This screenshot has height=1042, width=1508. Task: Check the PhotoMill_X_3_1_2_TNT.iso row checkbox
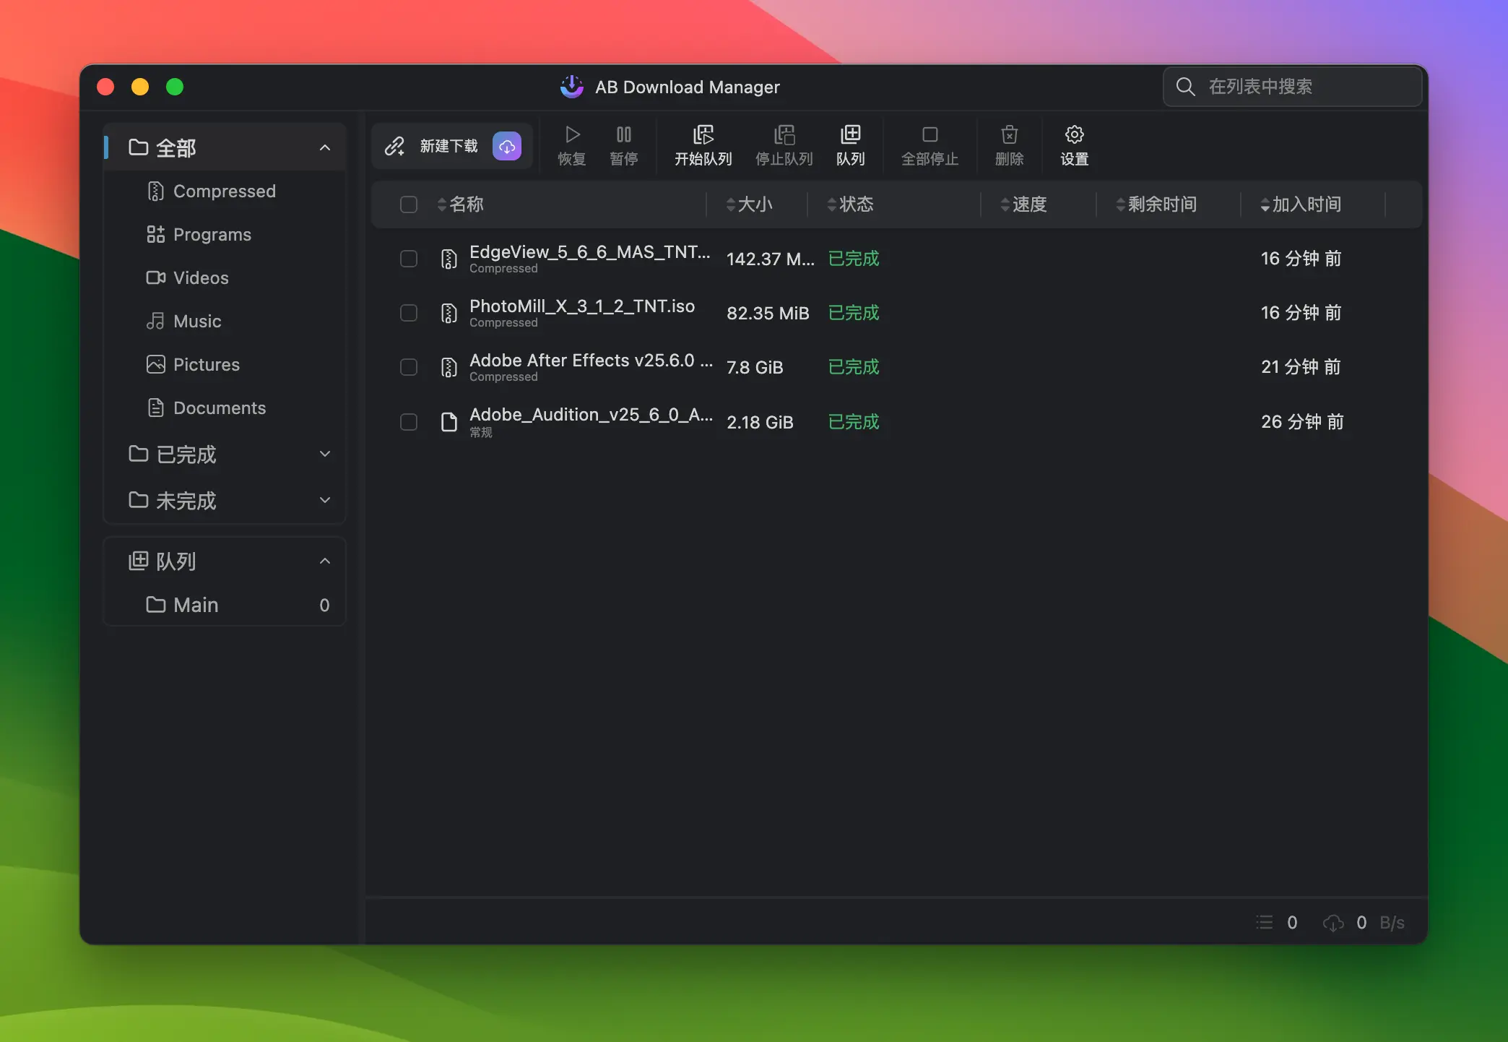[409, 313]
